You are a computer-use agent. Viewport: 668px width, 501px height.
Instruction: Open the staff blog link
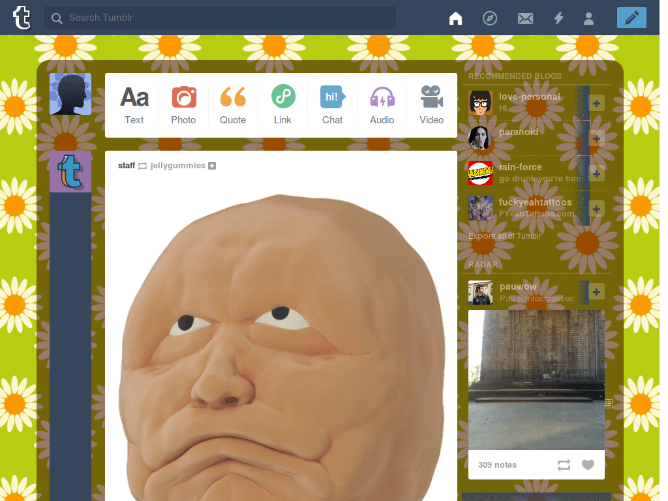[127, 165]
